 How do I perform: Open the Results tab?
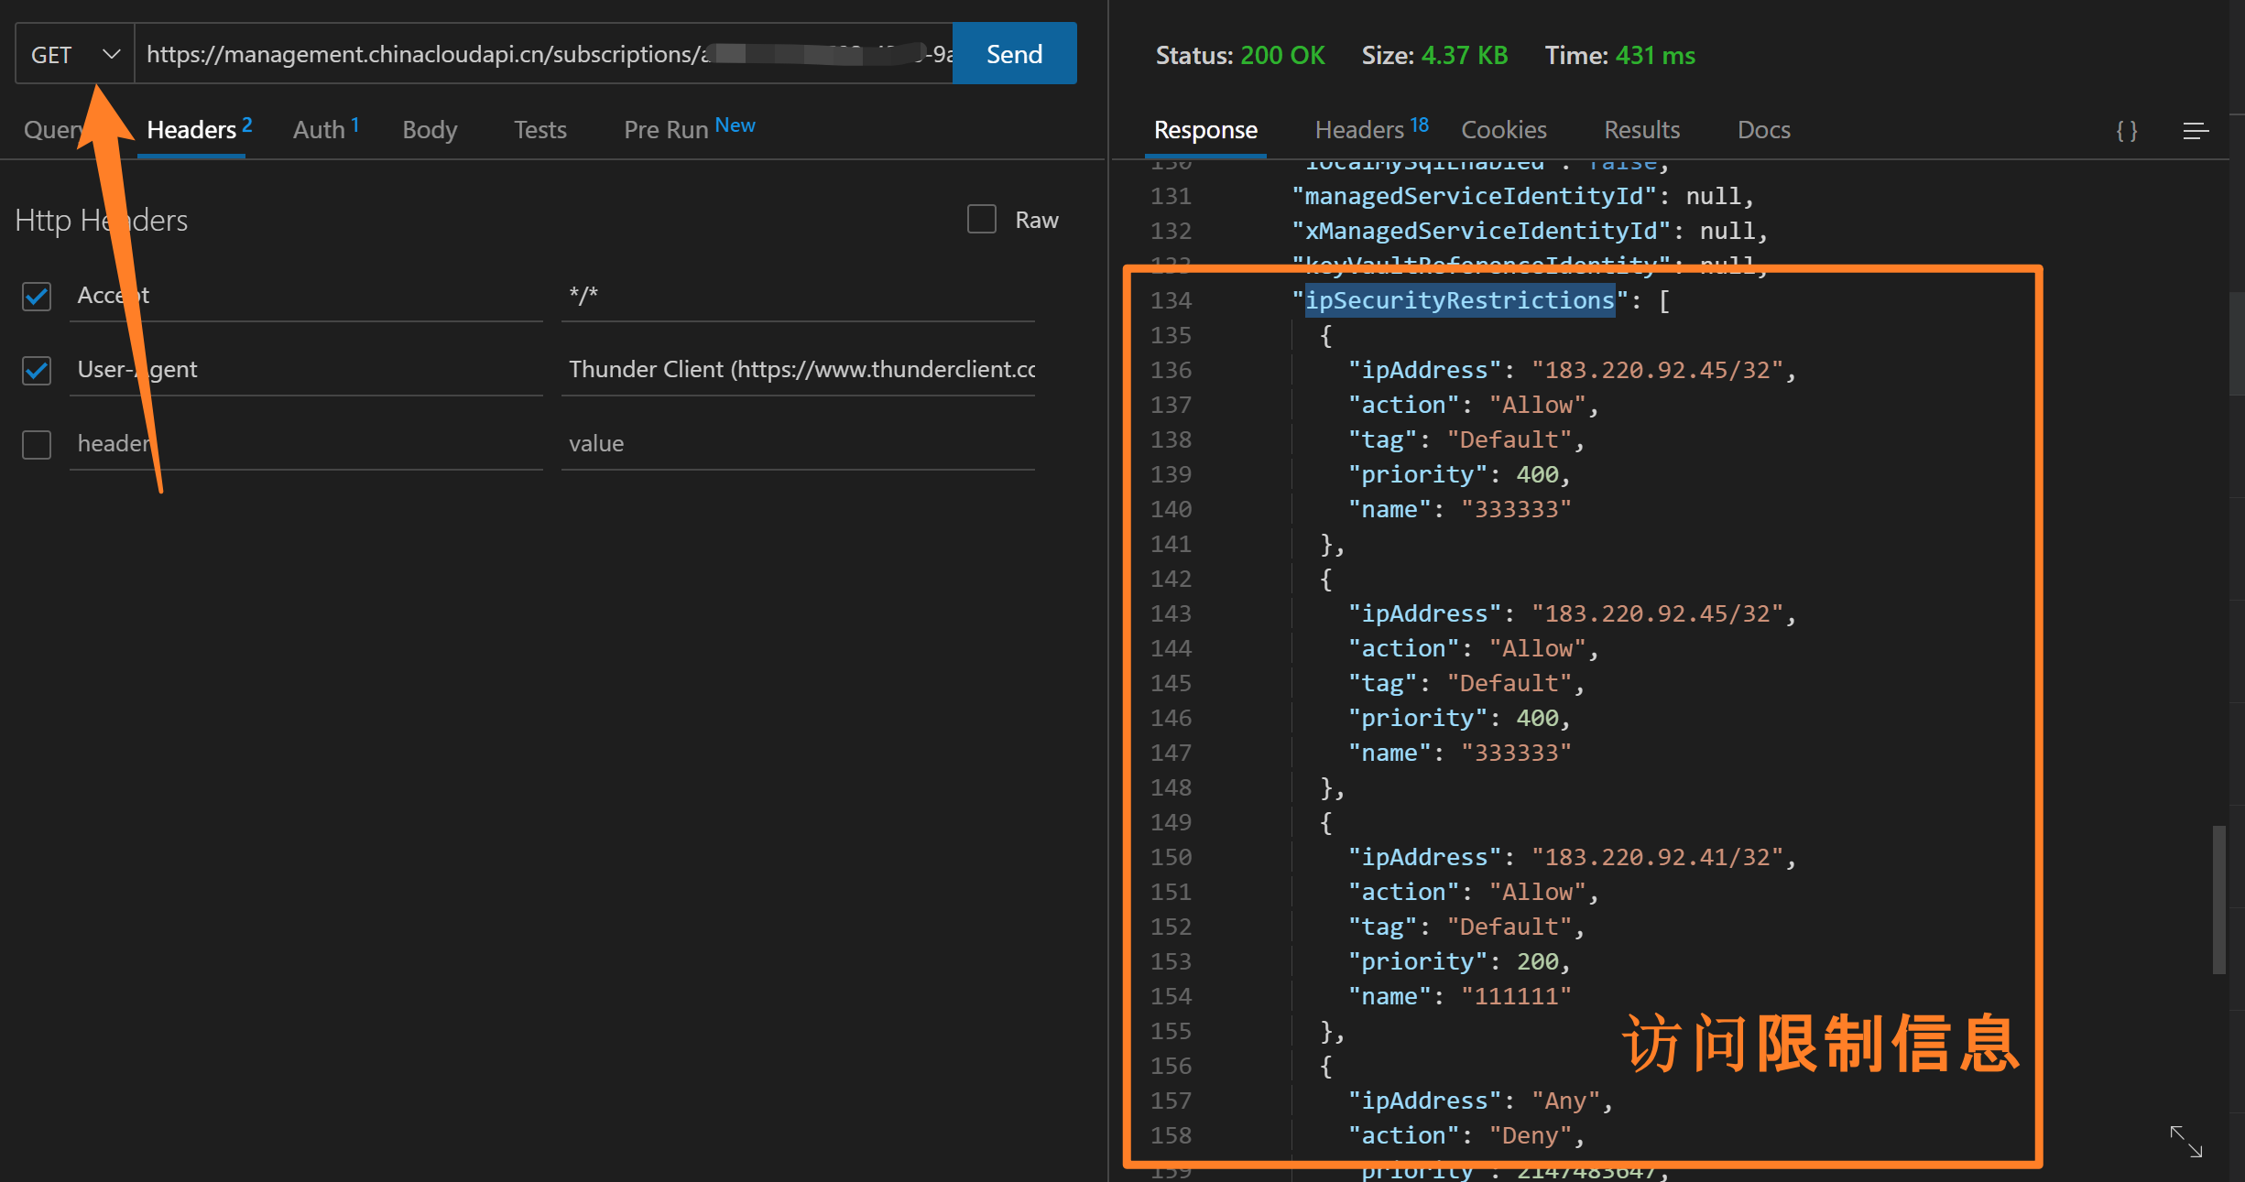(1641, 130)
